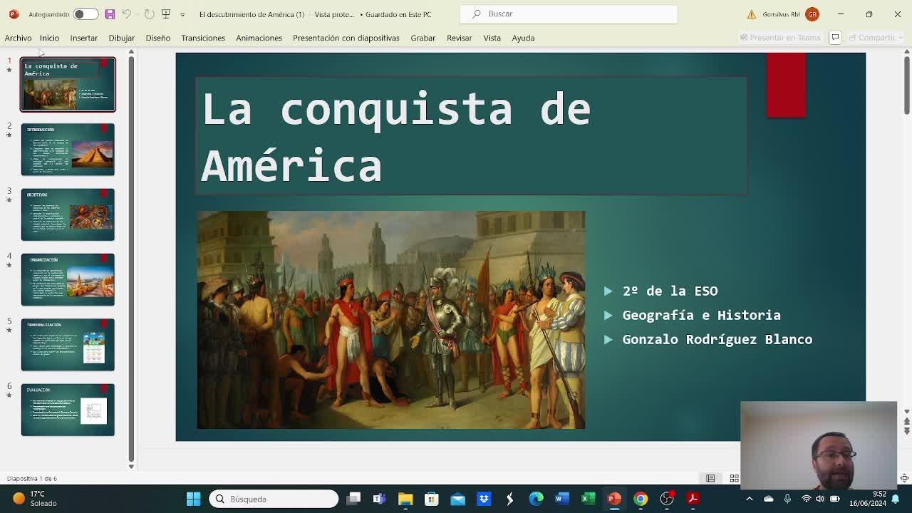Open the Windows Start menu
Image resolution: width=912 pixels, height=513 pixels.
[x=193, y=499]
